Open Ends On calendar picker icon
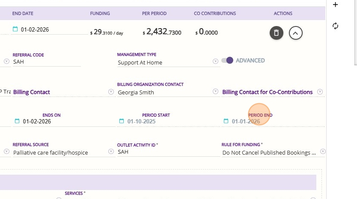The height and width of the screenshot is (199, 357). click(17, 121)
